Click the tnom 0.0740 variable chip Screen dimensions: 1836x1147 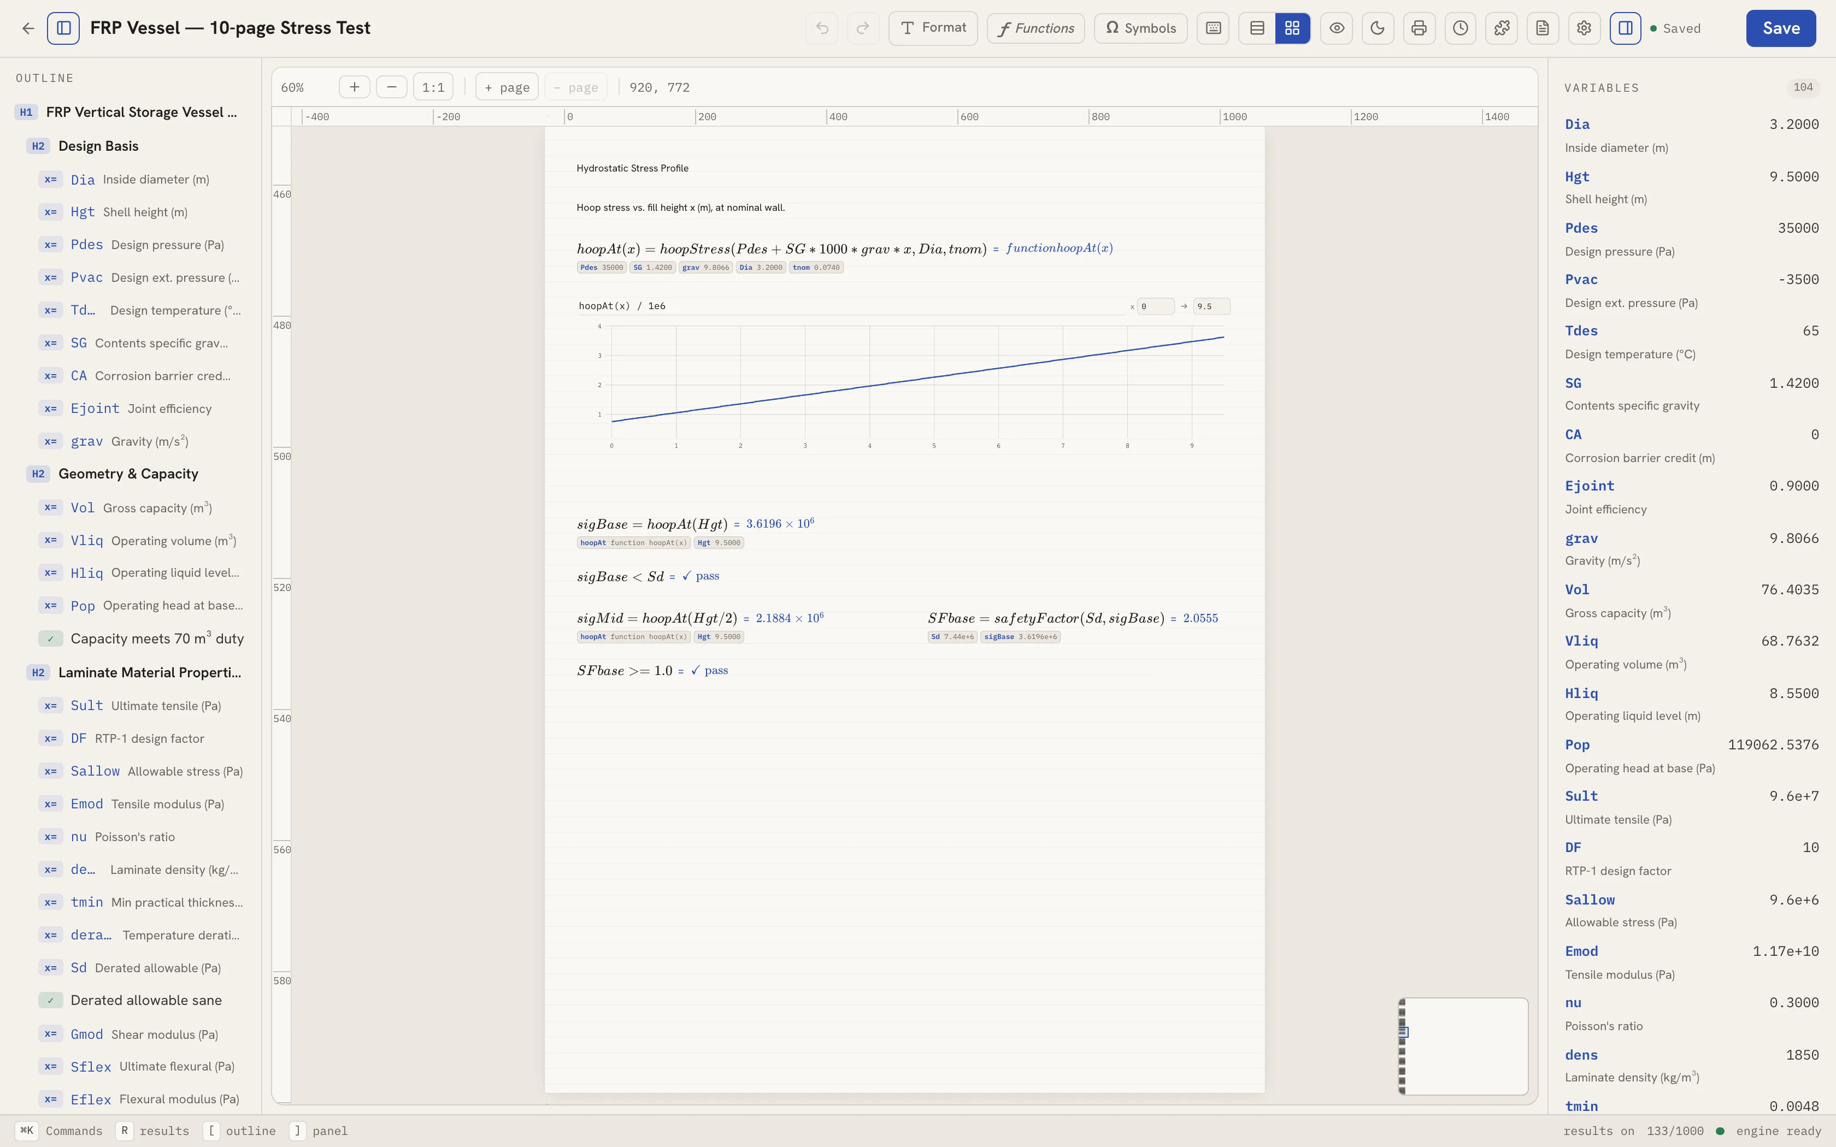(816, 268)
